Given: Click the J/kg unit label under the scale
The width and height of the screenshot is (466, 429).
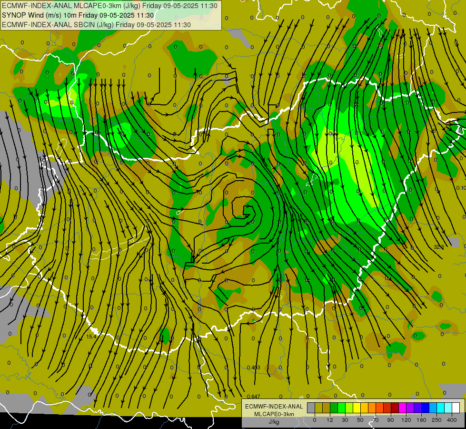Looking at the screenshot, I should pyautogui.click(x=274, y=422).
